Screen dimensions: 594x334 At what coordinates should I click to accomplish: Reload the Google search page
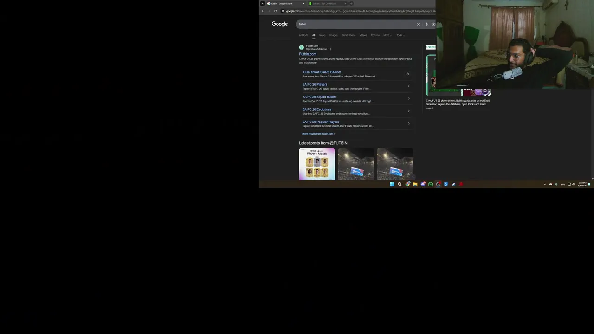pos(275,11)
